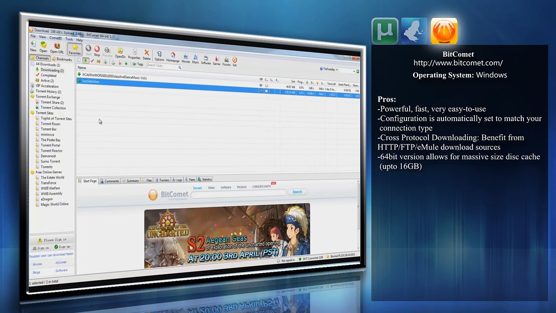The height and width of the screenshot is (313, 556).
Task: Click the Free Online Games folder icon
Action: point(33,172)
